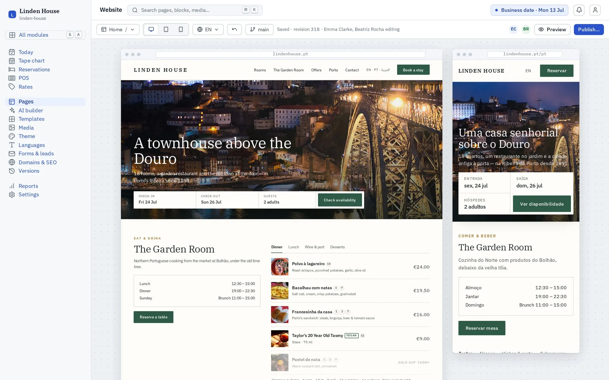Open the EN language dropdown
This screenshot has width=609, height=380.
208,29
